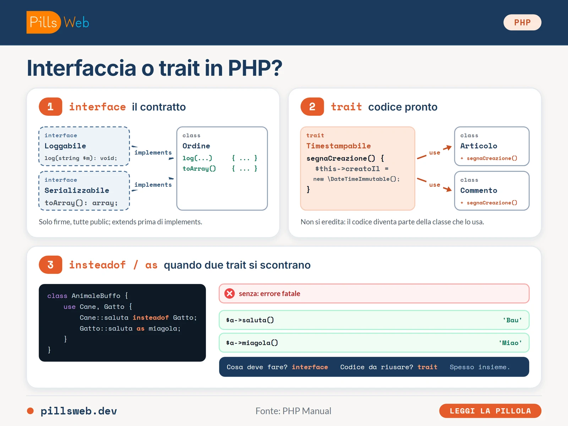This screenshot has width=568, height=426.
Task: Click the 'use Cane, Gatto {' code line
Action: 98,307
